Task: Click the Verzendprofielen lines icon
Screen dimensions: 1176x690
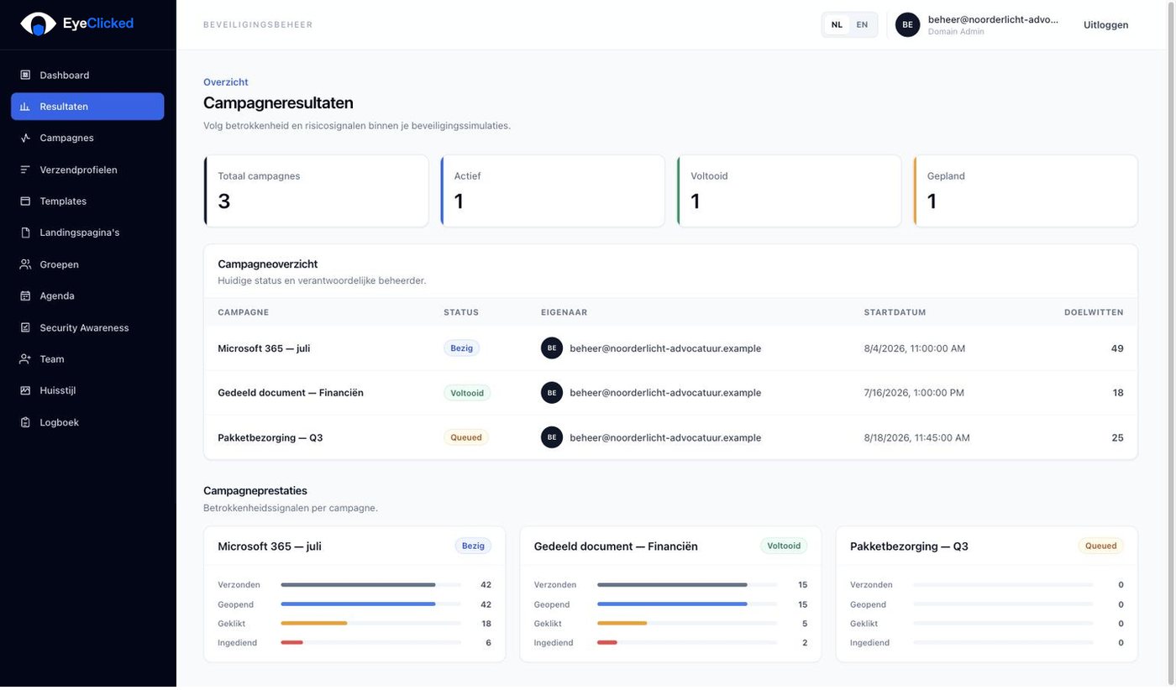Action: [x=25, y=170]
